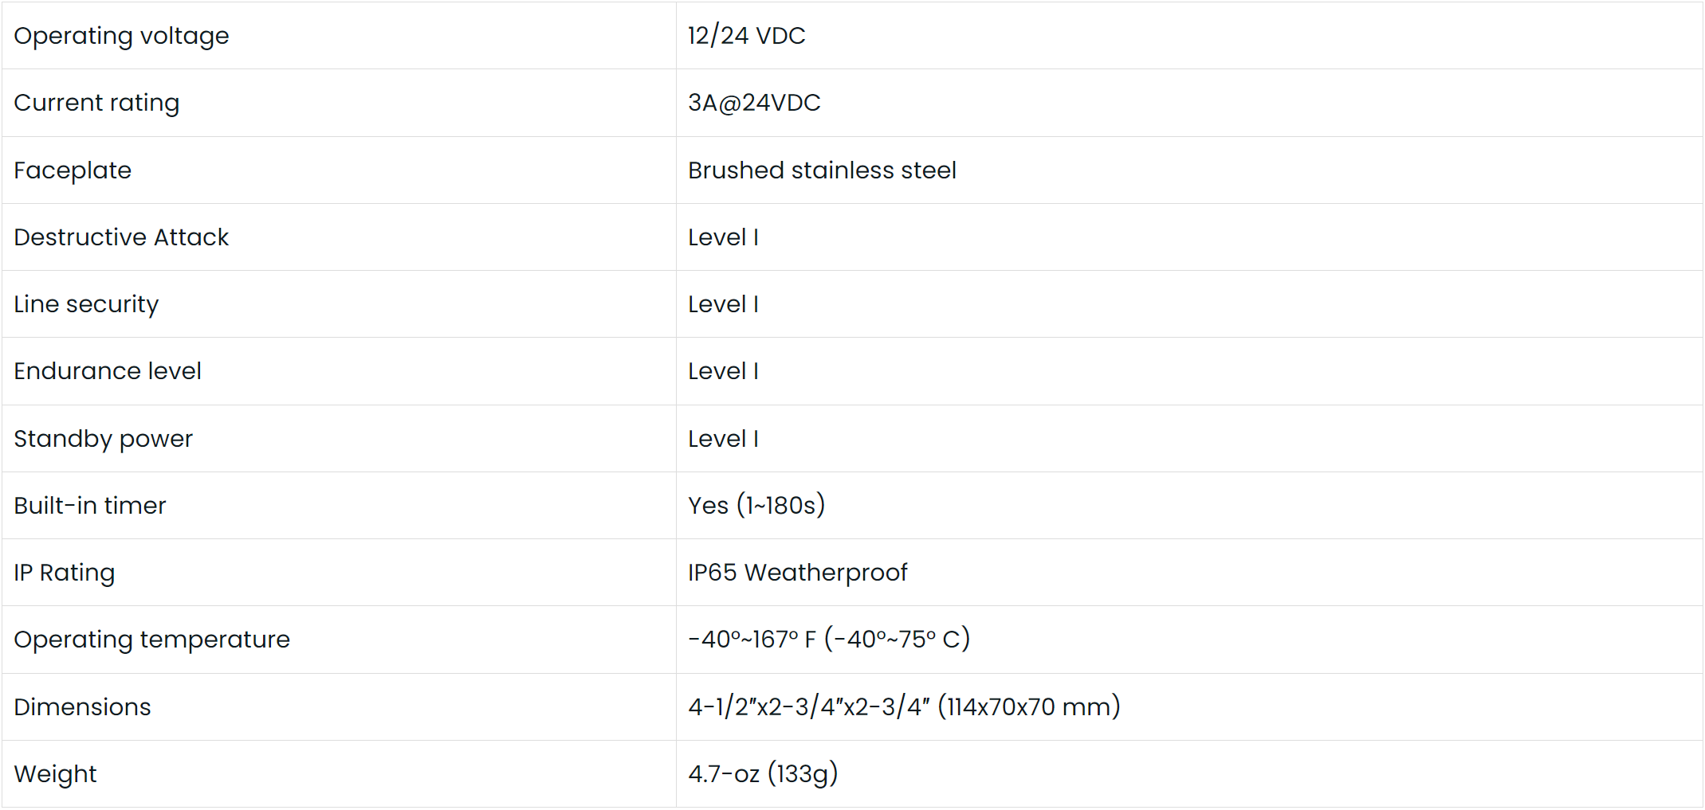Image resolution: width=1705 pixels, height=810 pixels.
Task: Select "Brushed stainless steel" text
Action: tap(821, 170)
